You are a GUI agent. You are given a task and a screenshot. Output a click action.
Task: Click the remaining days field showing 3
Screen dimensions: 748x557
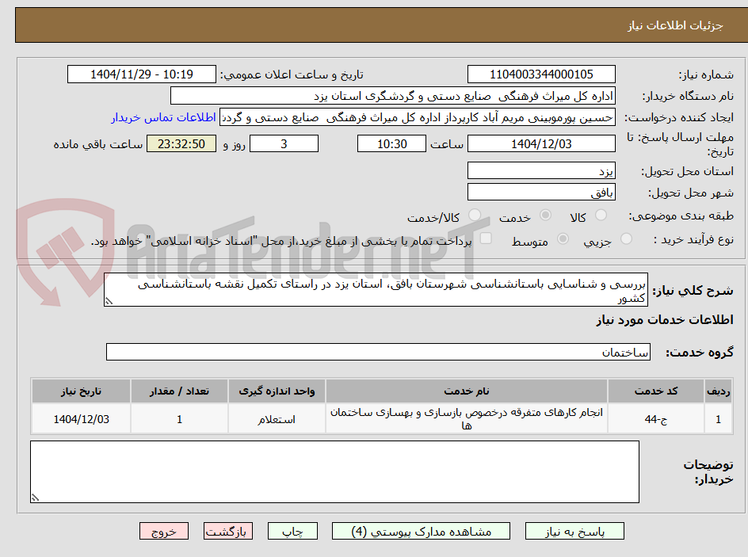[284, 143]
